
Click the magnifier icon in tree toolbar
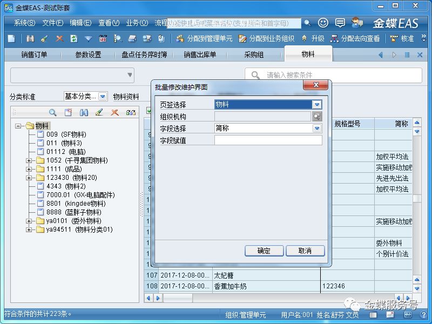coord(52,112)
